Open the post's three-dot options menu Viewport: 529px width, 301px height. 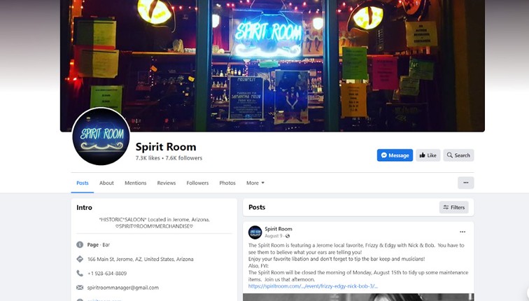pos(463,232)
